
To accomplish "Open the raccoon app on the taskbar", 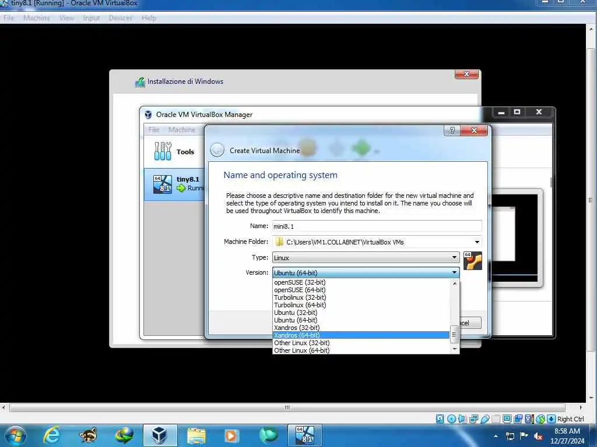I will [x=88, y=435].
